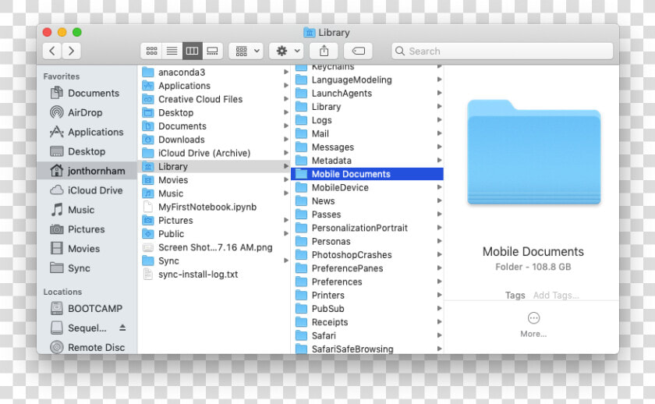Select the Library folder in first column

point(214,166)
